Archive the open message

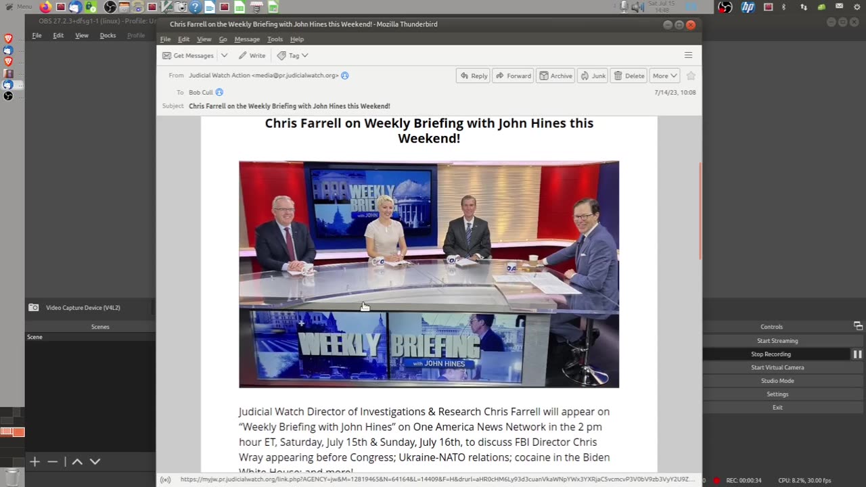tap(555, 76)
